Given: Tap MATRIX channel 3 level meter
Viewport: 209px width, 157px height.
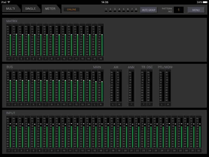Looking at the screenshot, I should 21,40.
